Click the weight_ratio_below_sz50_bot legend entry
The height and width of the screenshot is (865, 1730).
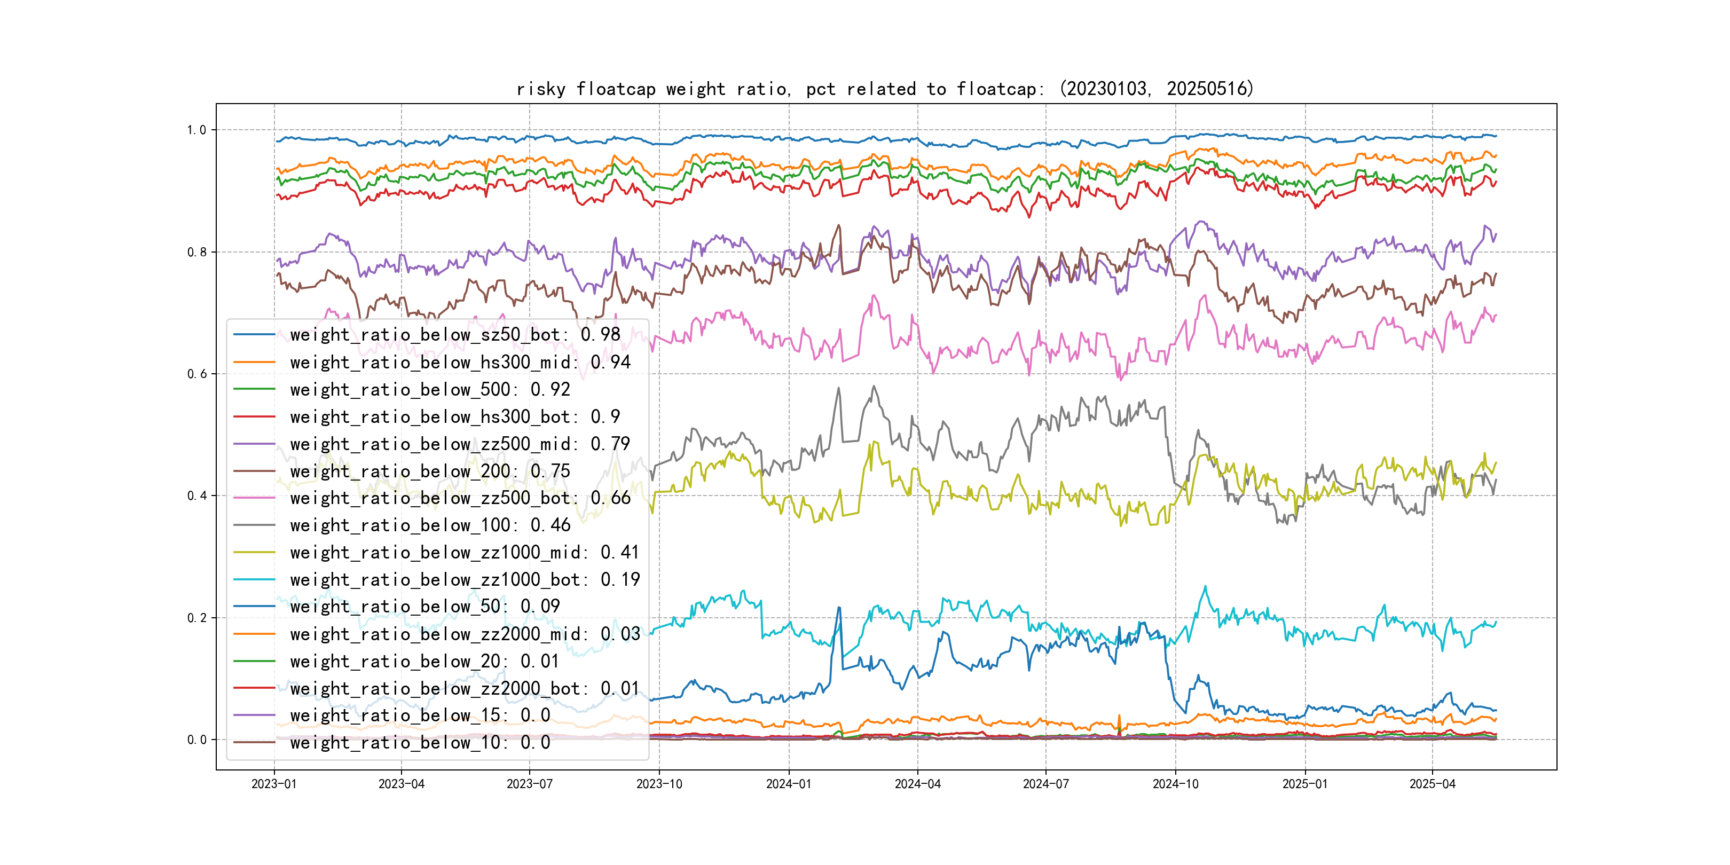tap(455, 334)
